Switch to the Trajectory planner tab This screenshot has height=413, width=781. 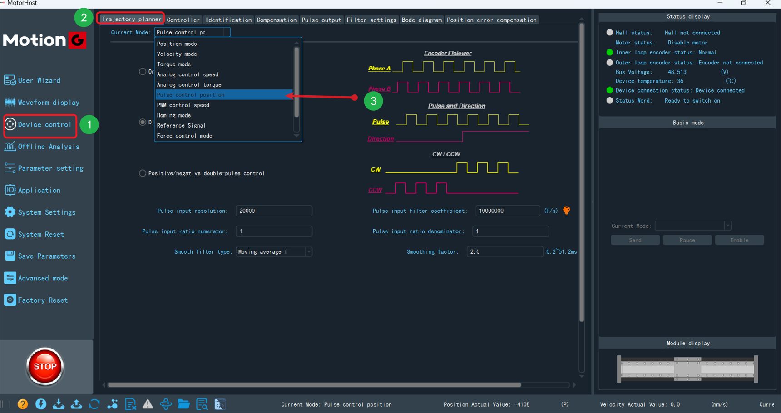coord(131,19)
